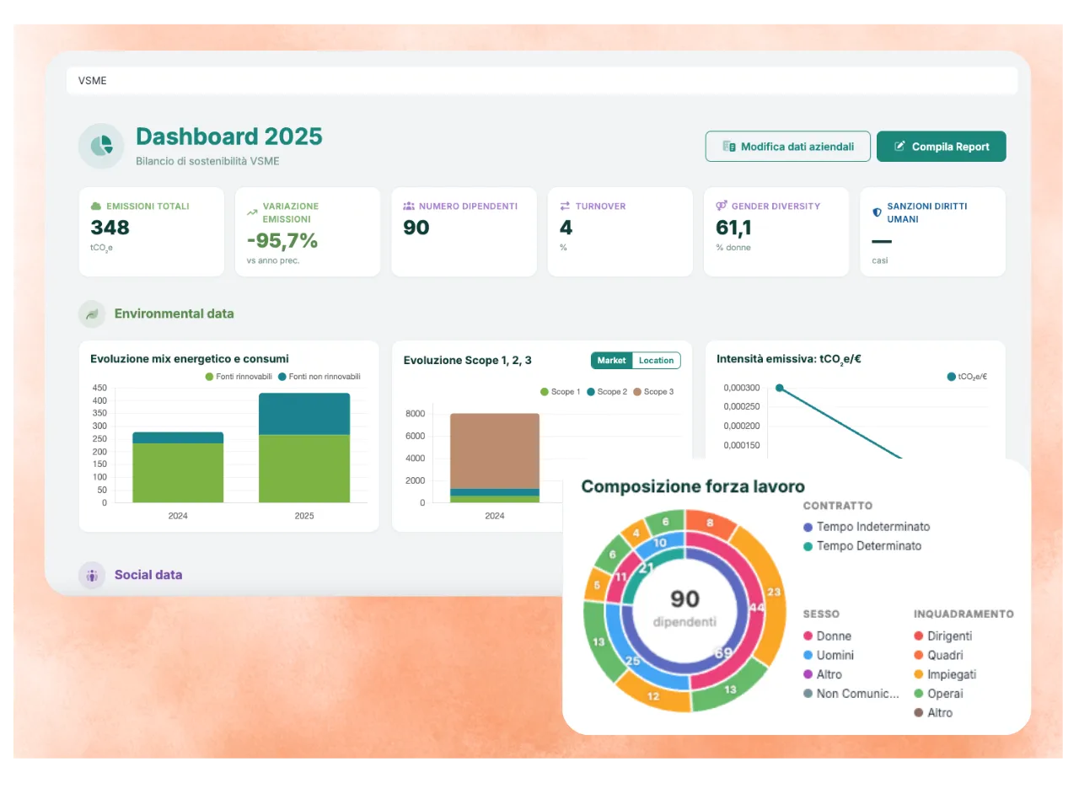This screenshot has height=794, width=1079.
Task: Select Operai in Inquadramento legend
Action: (938, 695)
